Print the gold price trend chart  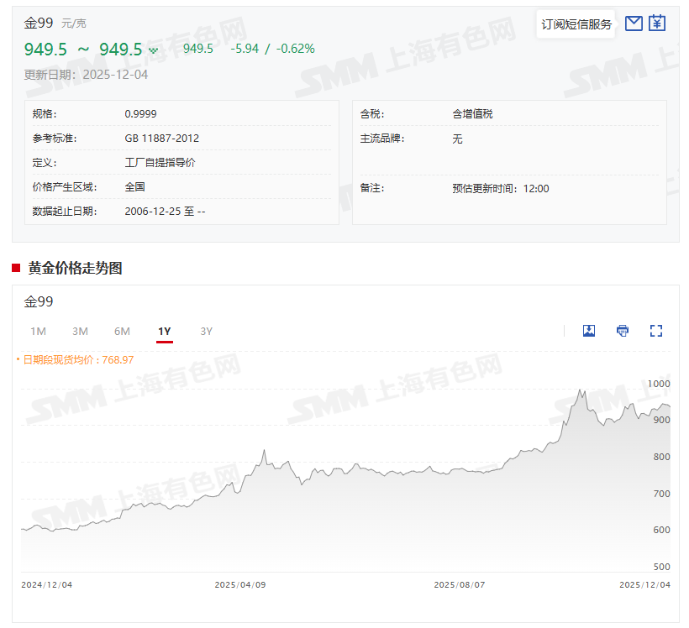[623, 331]
